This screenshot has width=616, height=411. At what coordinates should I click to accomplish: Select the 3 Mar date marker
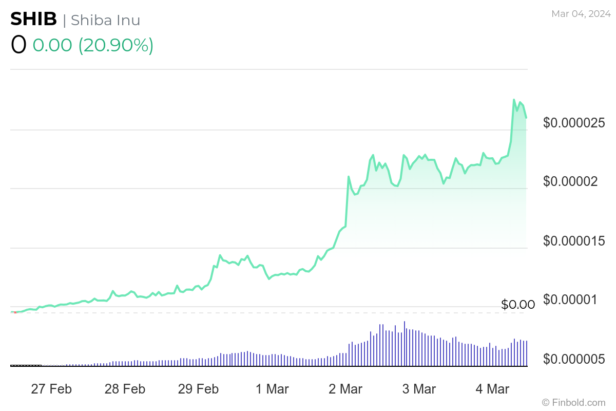point(419,389)
